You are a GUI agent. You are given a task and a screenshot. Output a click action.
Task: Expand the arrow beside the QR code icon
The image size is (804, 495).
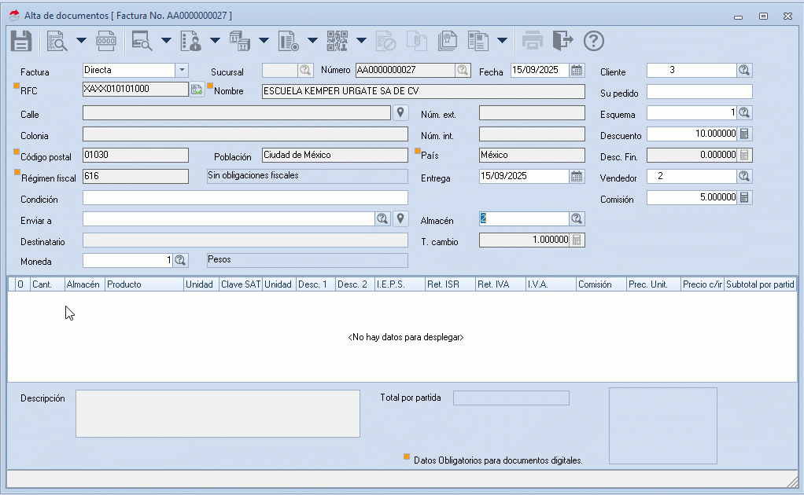coord(361,40)
